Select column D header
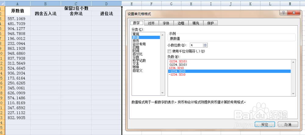Viewport: 305px width, 135px height. 106,4
